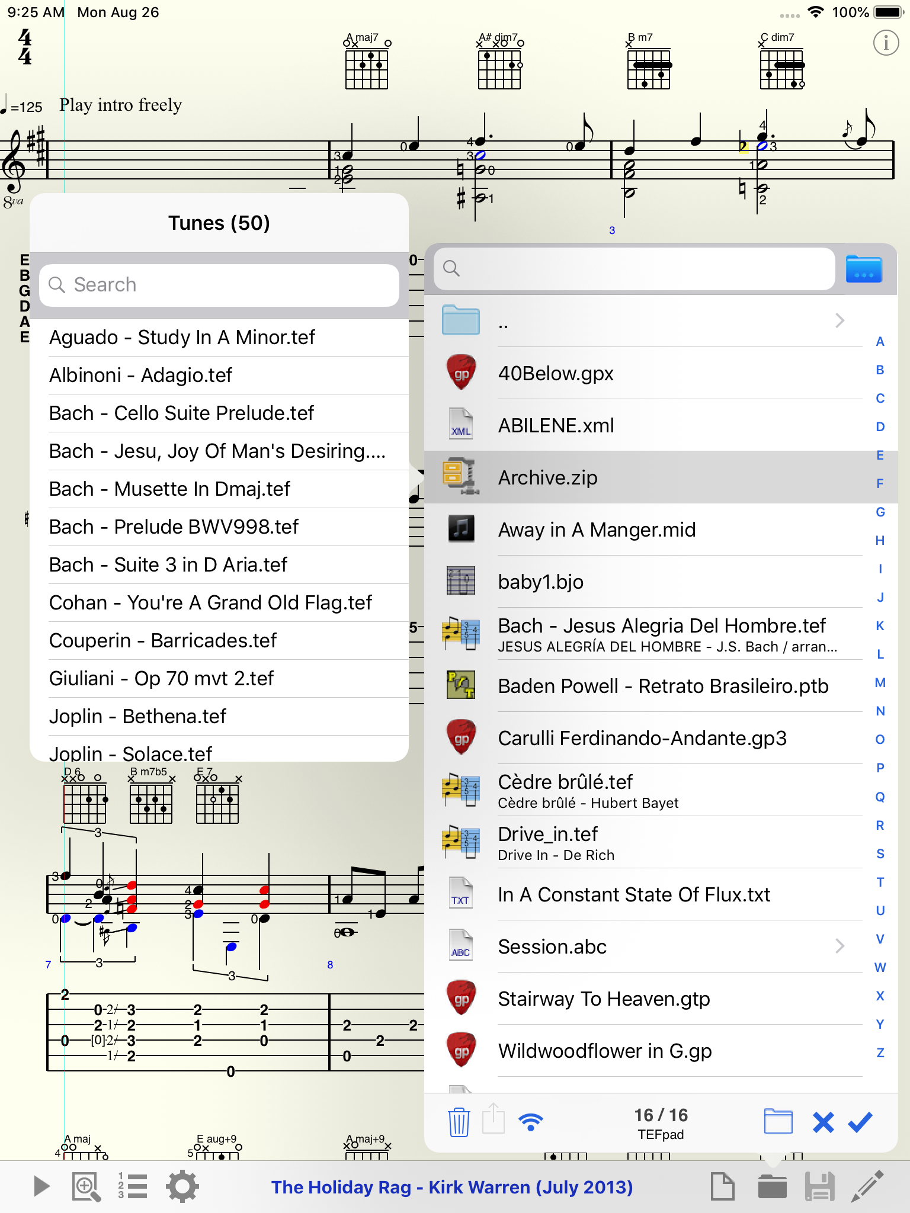The height and width of the screenshot is (1213, 910).
Task: Click the B m7b5 chord diagram
Action: [151, 796]
